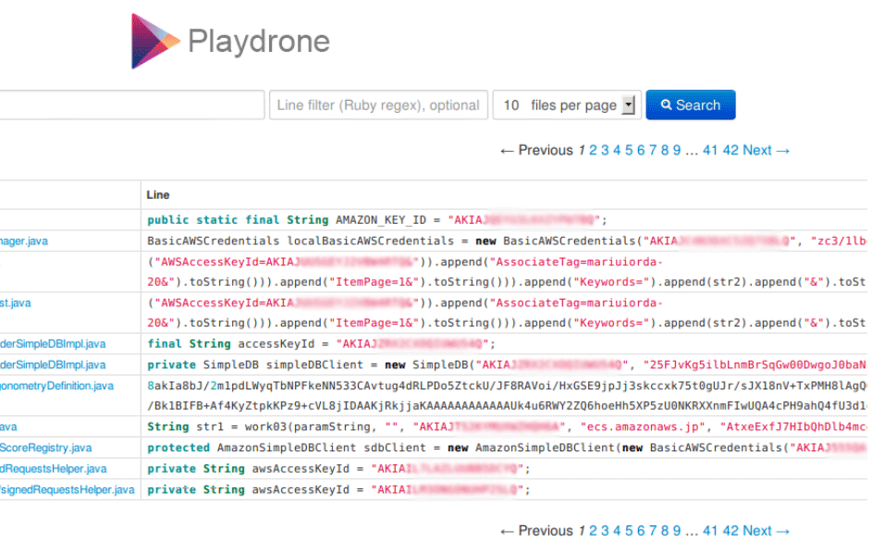Open page 8 in pagination below results
Screen dimensions: 884x554
[665, 531]
